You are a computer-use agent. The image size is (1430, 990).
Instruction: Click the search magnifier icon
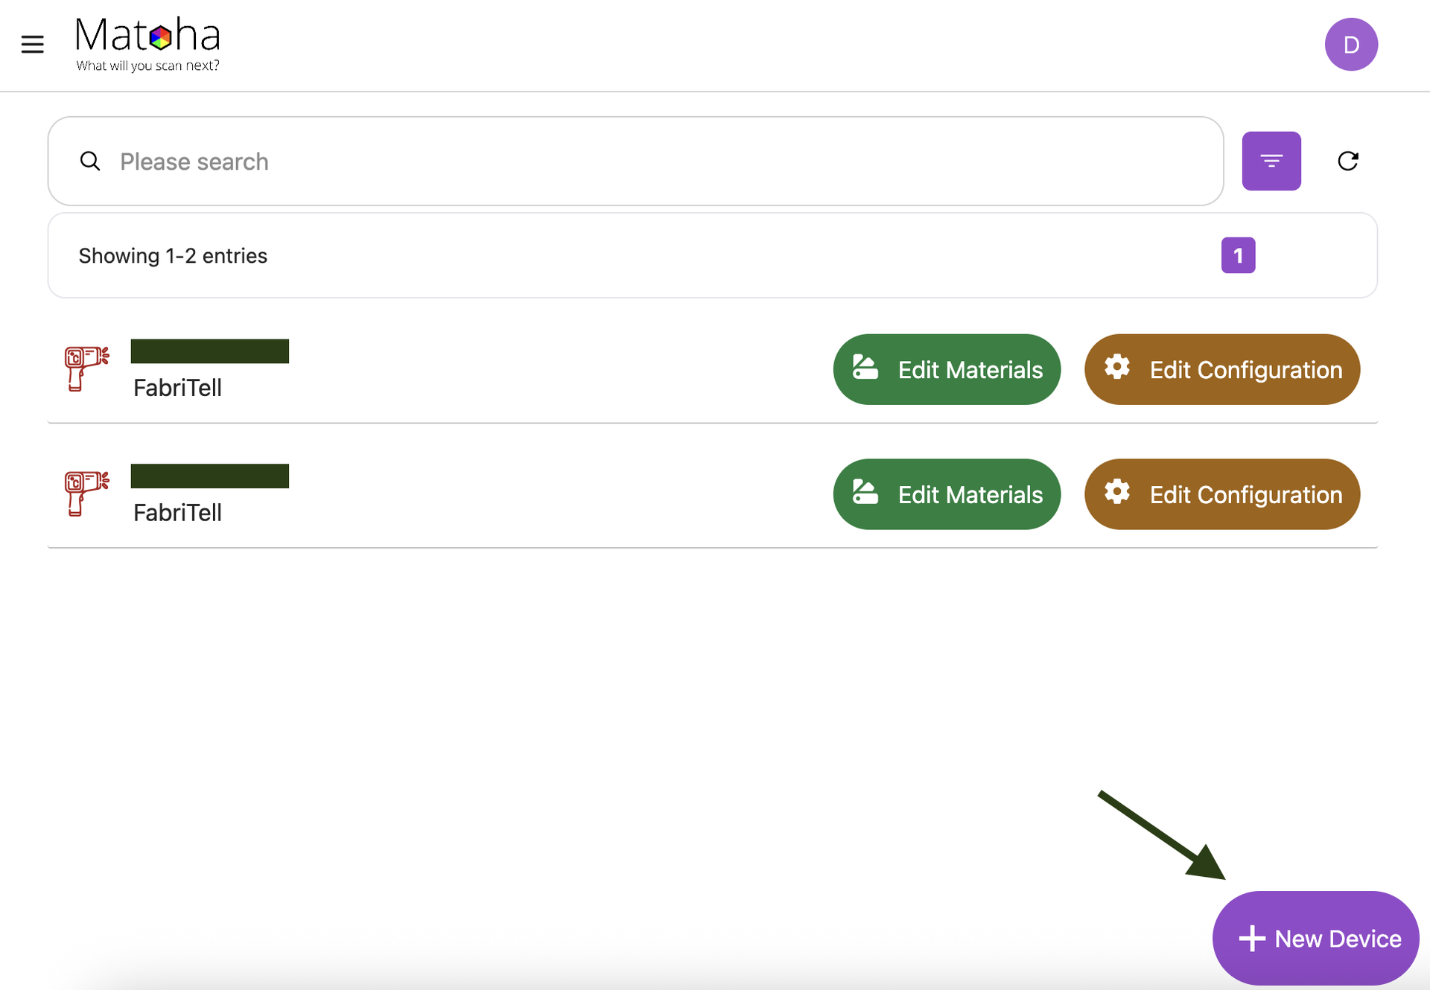click(x=90, y=161)
